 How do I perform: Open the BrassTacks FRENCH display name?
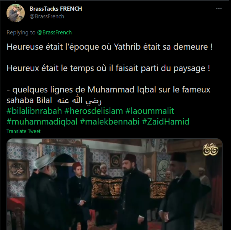56,9
